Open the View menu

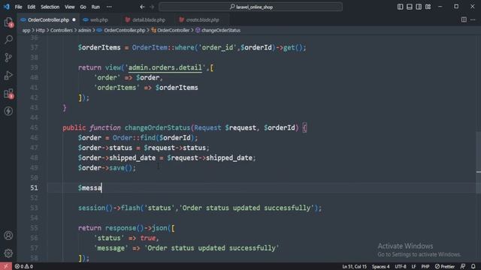pos(70,7)
